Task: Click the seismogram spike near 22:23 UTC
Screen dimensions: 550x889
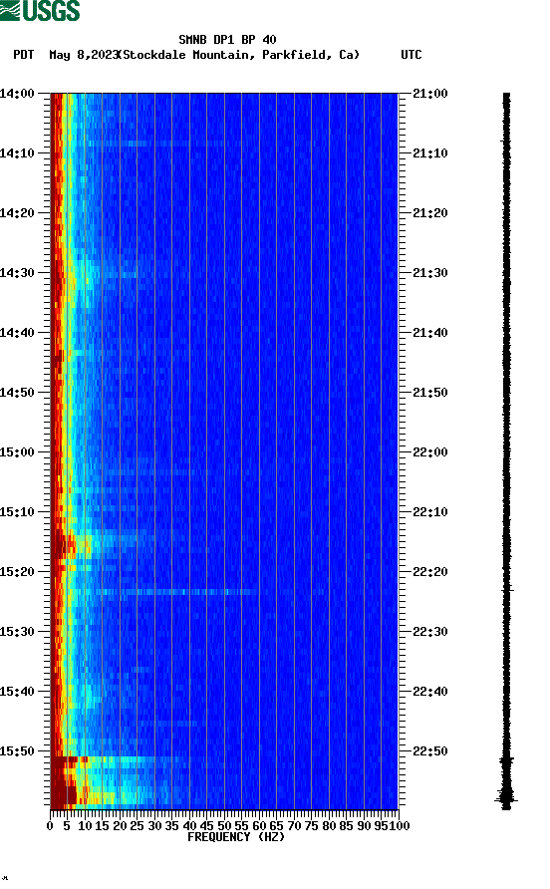Action: click(x=508, y=591)
